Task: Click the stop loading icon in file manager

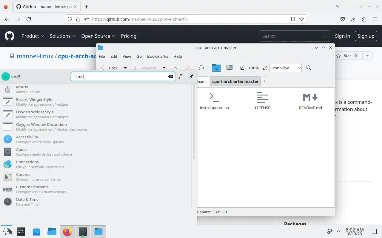Action: [x=188, y=68]
